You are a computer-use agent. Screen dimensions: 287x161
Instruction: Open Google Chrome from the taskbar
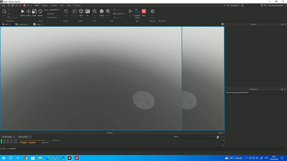26,158
